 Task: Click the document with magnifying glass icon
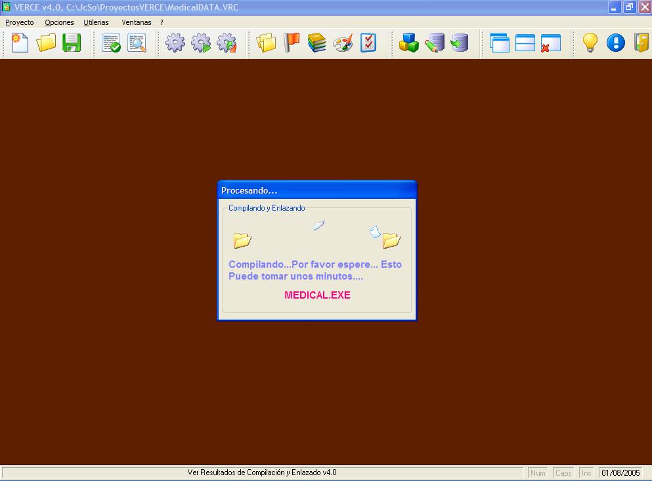click(137, 43)
